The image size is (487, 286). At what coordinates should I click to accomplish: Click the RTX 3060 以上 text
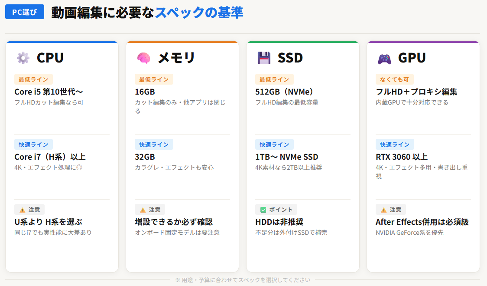400,156
